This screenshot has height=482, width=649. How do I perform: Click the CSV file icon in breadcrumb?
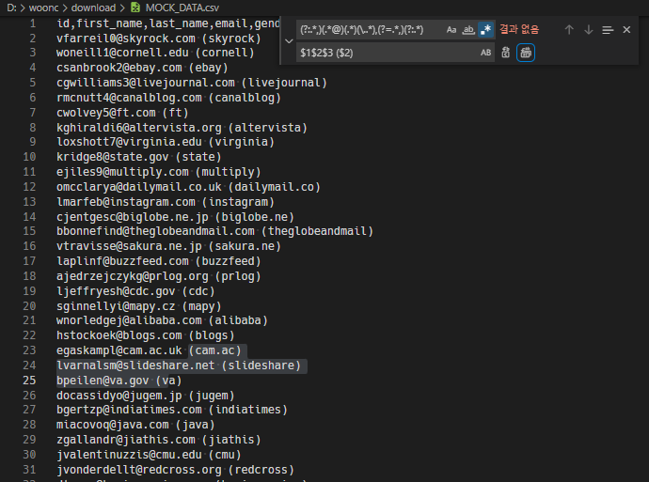point(135,8)
